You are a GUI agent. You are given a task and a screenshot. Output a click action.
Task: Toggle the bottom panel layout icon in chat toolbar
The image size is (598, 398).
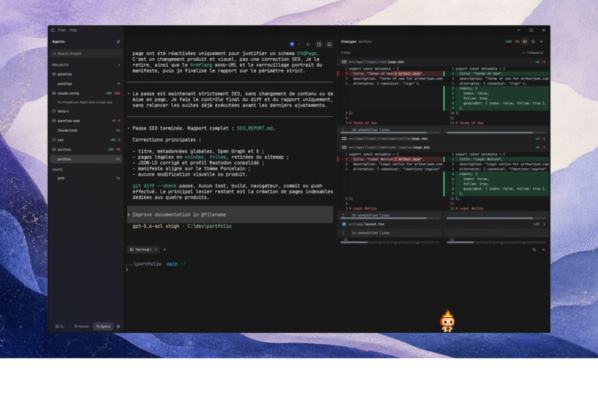(329, 44)
